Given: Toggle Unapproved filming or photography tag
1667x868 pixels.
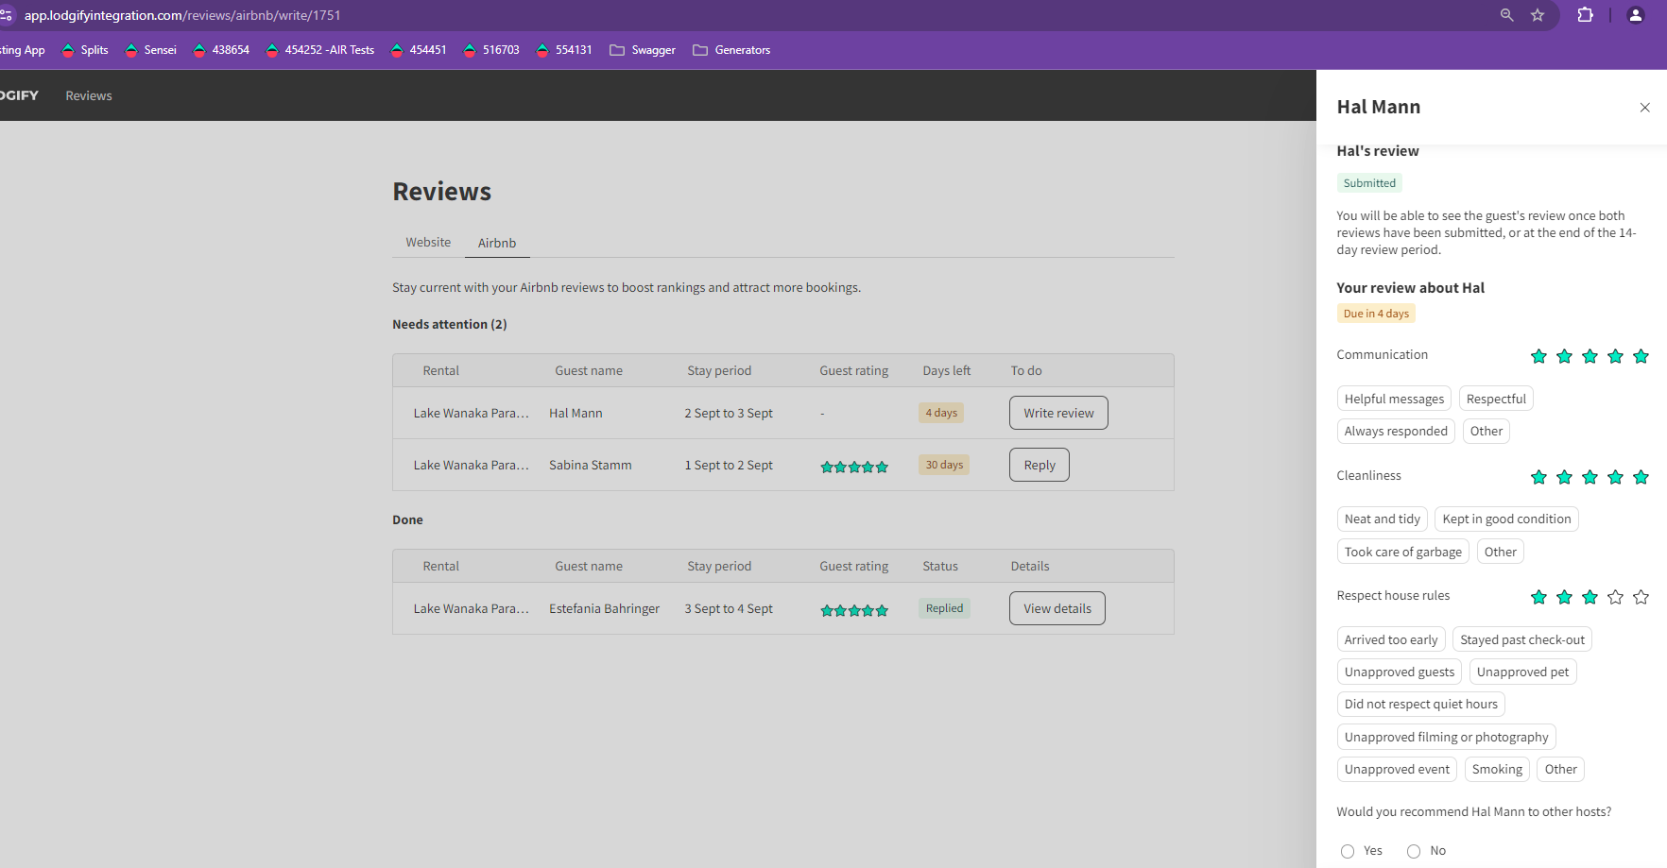Looking at the screenshot, I should [x=1446, y=737].
